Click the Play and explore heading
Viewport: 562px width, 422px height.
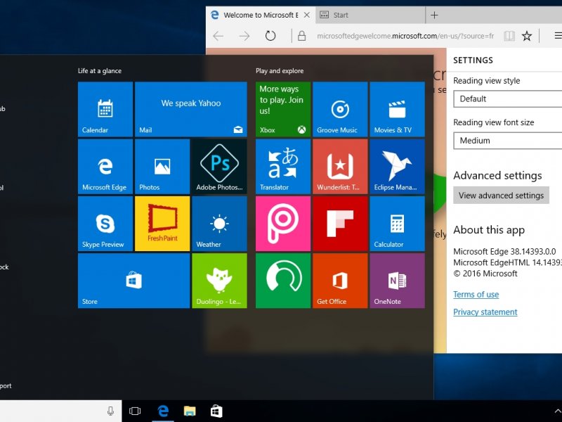tap(280, 71)
